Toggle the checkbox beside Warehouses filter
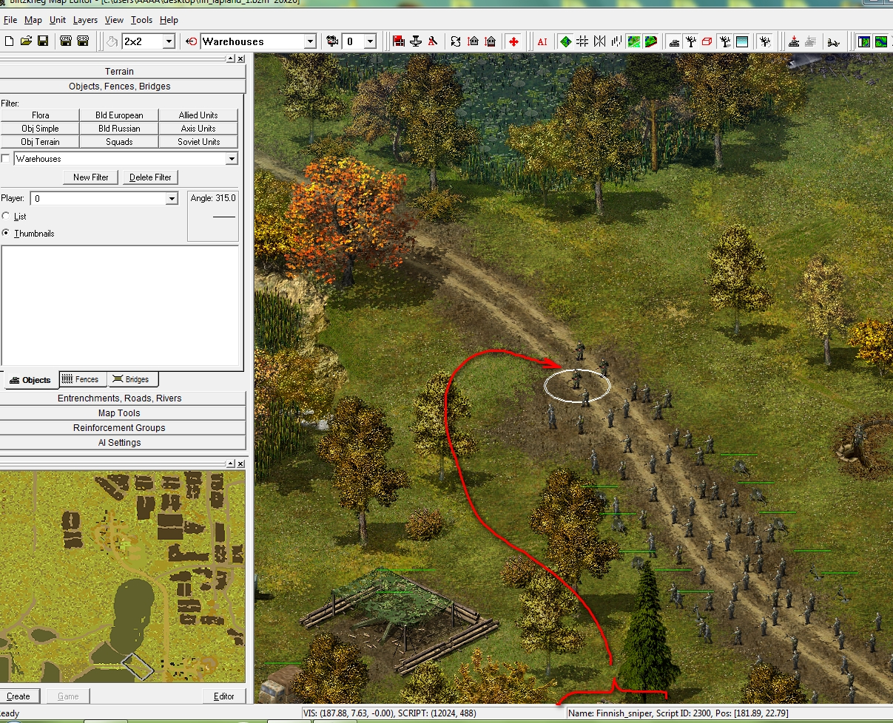 point(6,159)
